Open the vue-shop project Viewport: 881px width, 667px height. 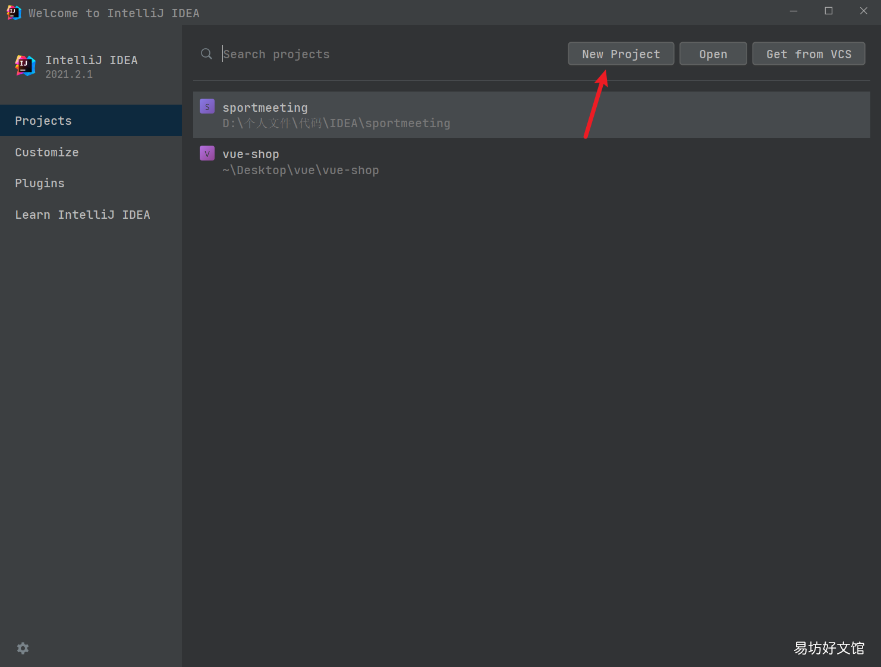531,162
